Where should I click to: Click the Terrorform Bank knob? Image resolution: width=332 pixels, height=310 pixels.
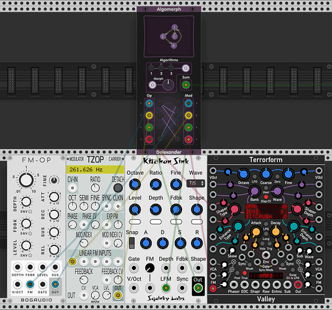tap(254, 191)
